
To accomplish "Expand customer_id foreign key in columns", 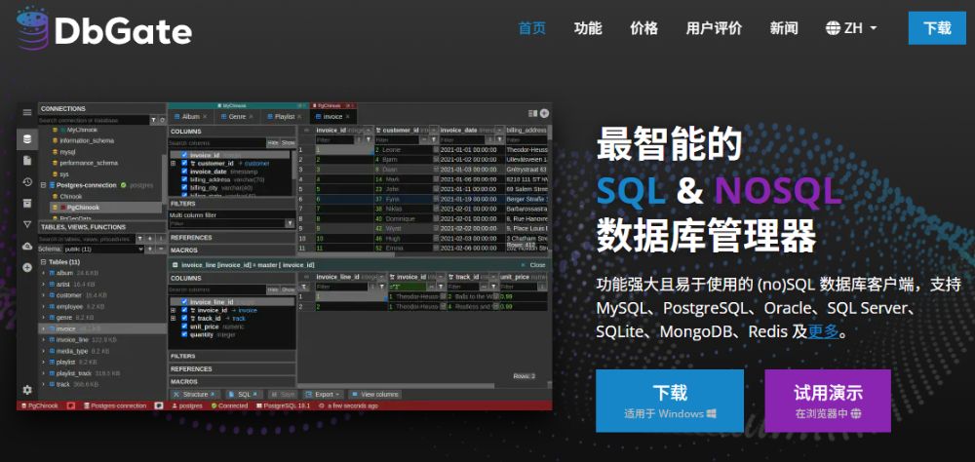I will 174,163.
